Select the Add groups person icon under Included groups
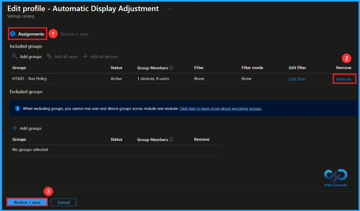 14,56
